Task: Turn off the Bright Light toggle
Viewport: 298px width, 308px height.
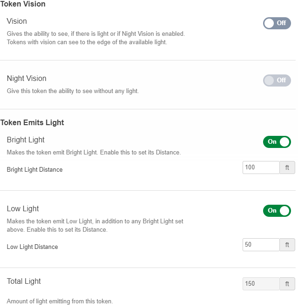Action: pyautogui.click(x=277, y=142)
